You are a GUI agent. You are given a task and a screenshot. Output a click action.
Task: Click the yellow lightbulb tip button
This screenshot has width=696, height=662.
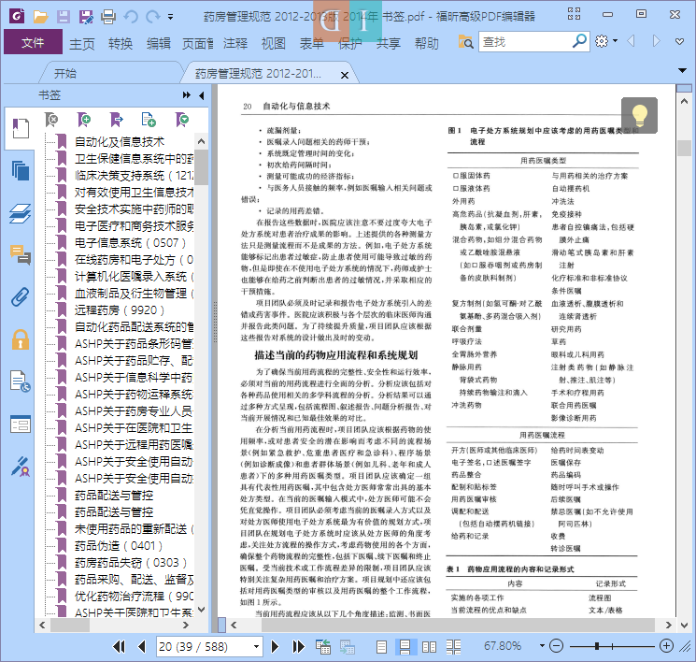pyautogui.click(x=639, y=115)
